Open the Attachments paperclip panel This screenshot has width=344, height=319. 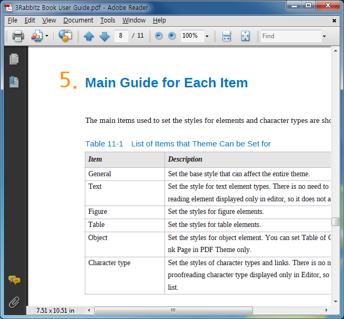[14, 303]
